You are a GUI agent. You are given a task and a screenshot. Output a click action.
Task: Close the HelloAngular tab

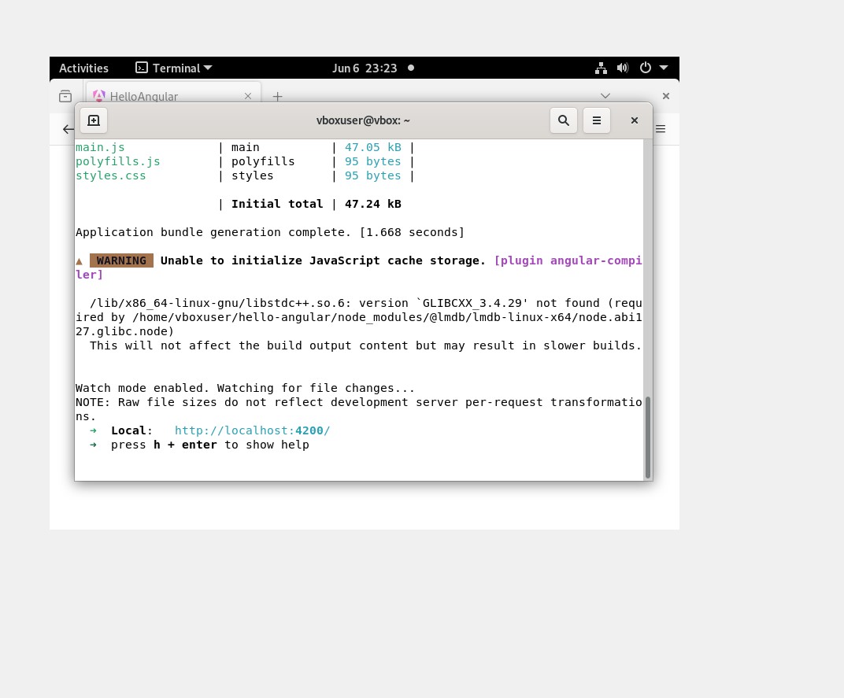pos(248,96)
